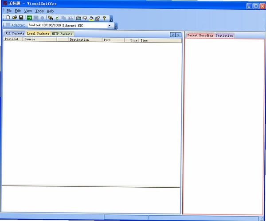
Task: Click the disabled Copy icon
Action: click(x=63, y=18)
